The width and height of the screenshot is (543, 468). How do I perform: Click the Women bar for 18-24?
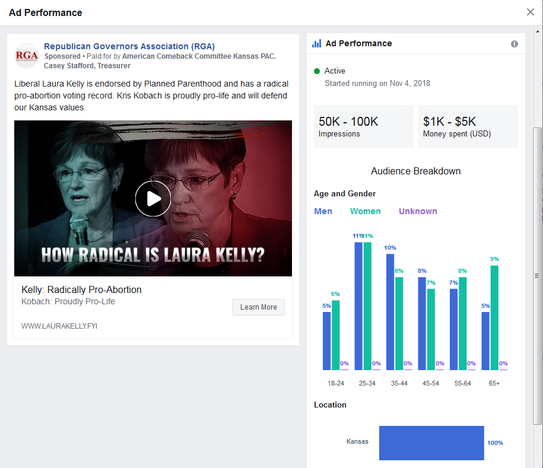click(x=335, y=335)
